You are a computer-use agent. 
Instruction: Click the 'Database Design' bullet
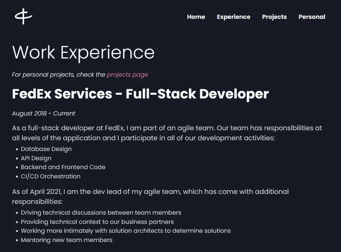pos(46,149)
